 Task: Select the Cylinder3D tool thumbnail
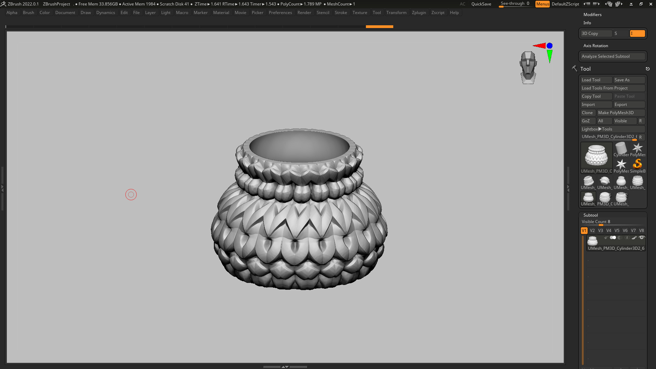[x=621, y=150]
